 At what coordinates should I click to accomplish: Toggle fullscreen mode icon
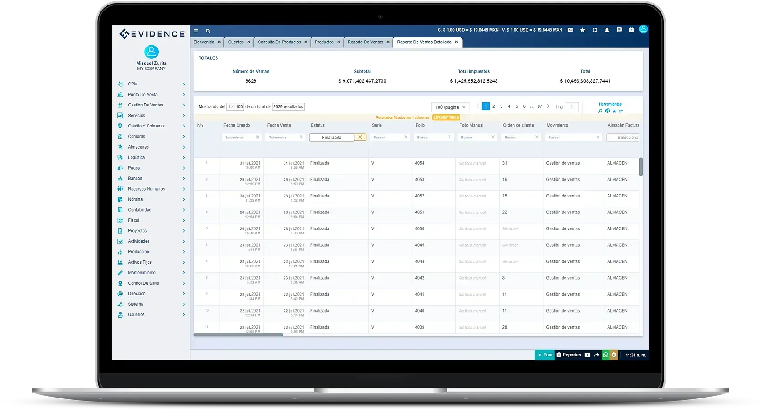pyautogui.click(x=595, y=30)
